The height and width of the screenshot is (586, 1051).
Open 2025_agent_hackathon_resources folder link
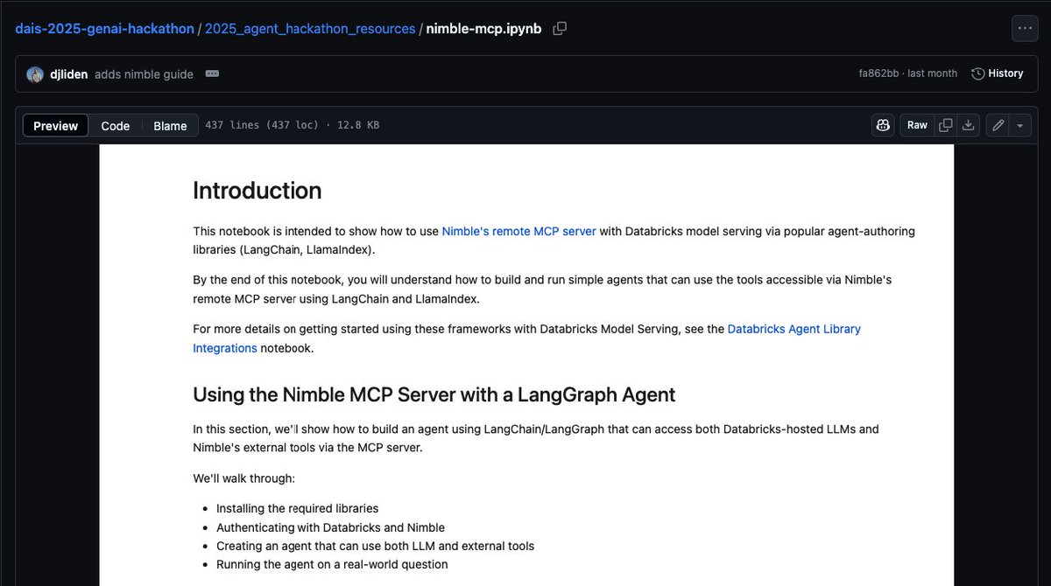(x=310, y=29)
